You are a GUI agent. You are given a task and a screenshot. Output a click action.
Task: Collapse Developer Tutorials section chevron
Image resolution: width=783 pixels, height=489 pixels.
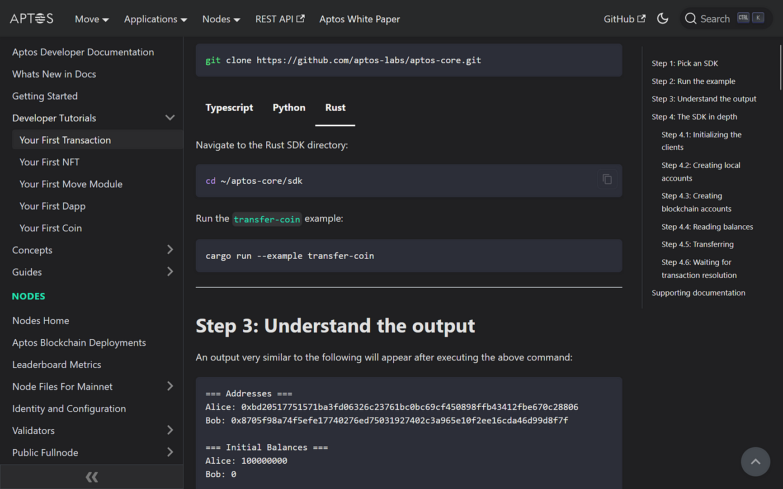(170, 118)
